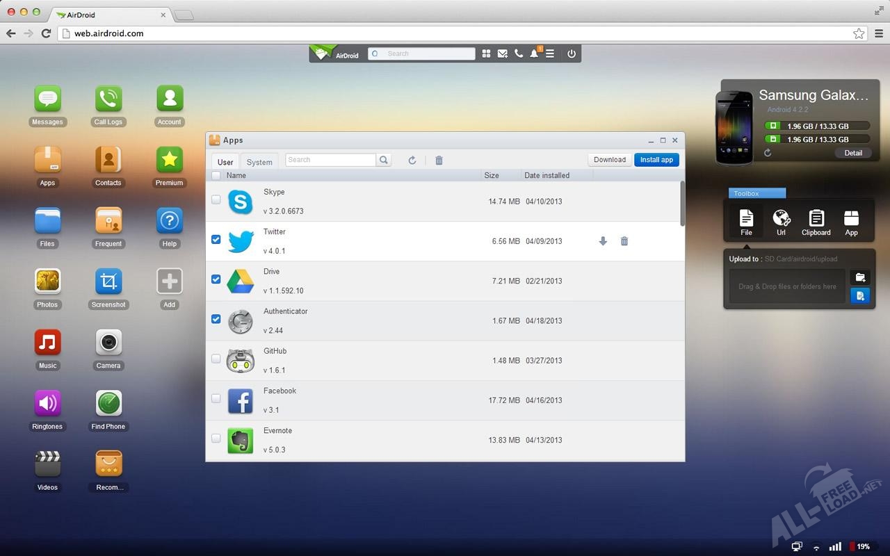This screenshot has height=556, width=890.
Task: Open device Detail button
Action: click(x=853, y=153)
